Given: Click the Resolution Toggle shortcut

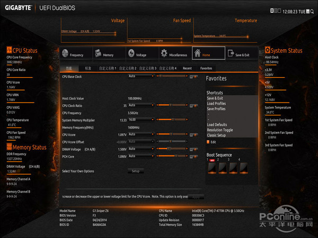Looking at the screenshot, I should click(220, 130).
